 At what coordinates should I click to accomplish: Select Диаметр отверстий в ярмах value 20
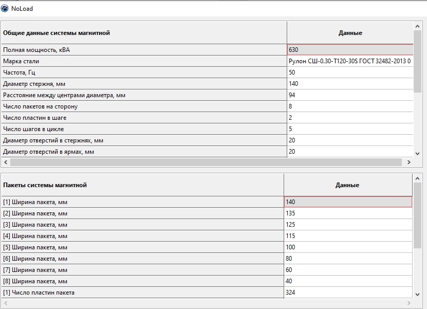coord(350,152)
